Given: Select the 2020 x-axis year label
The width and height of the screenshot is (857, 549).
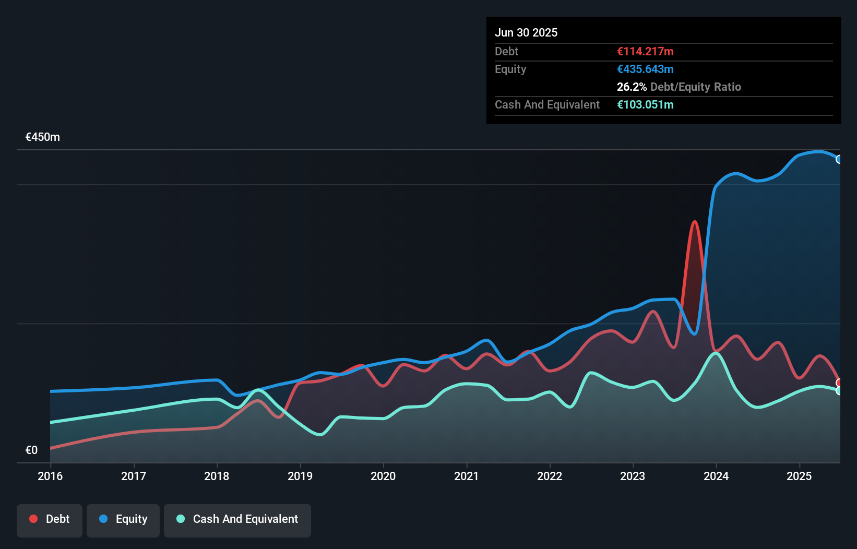Looking at the screenshot, I should click(x=383, y=476).
